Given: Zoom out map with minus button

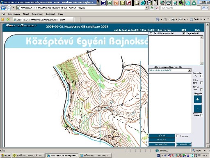Looking at the screenshot, I should (x=198, y=109).
